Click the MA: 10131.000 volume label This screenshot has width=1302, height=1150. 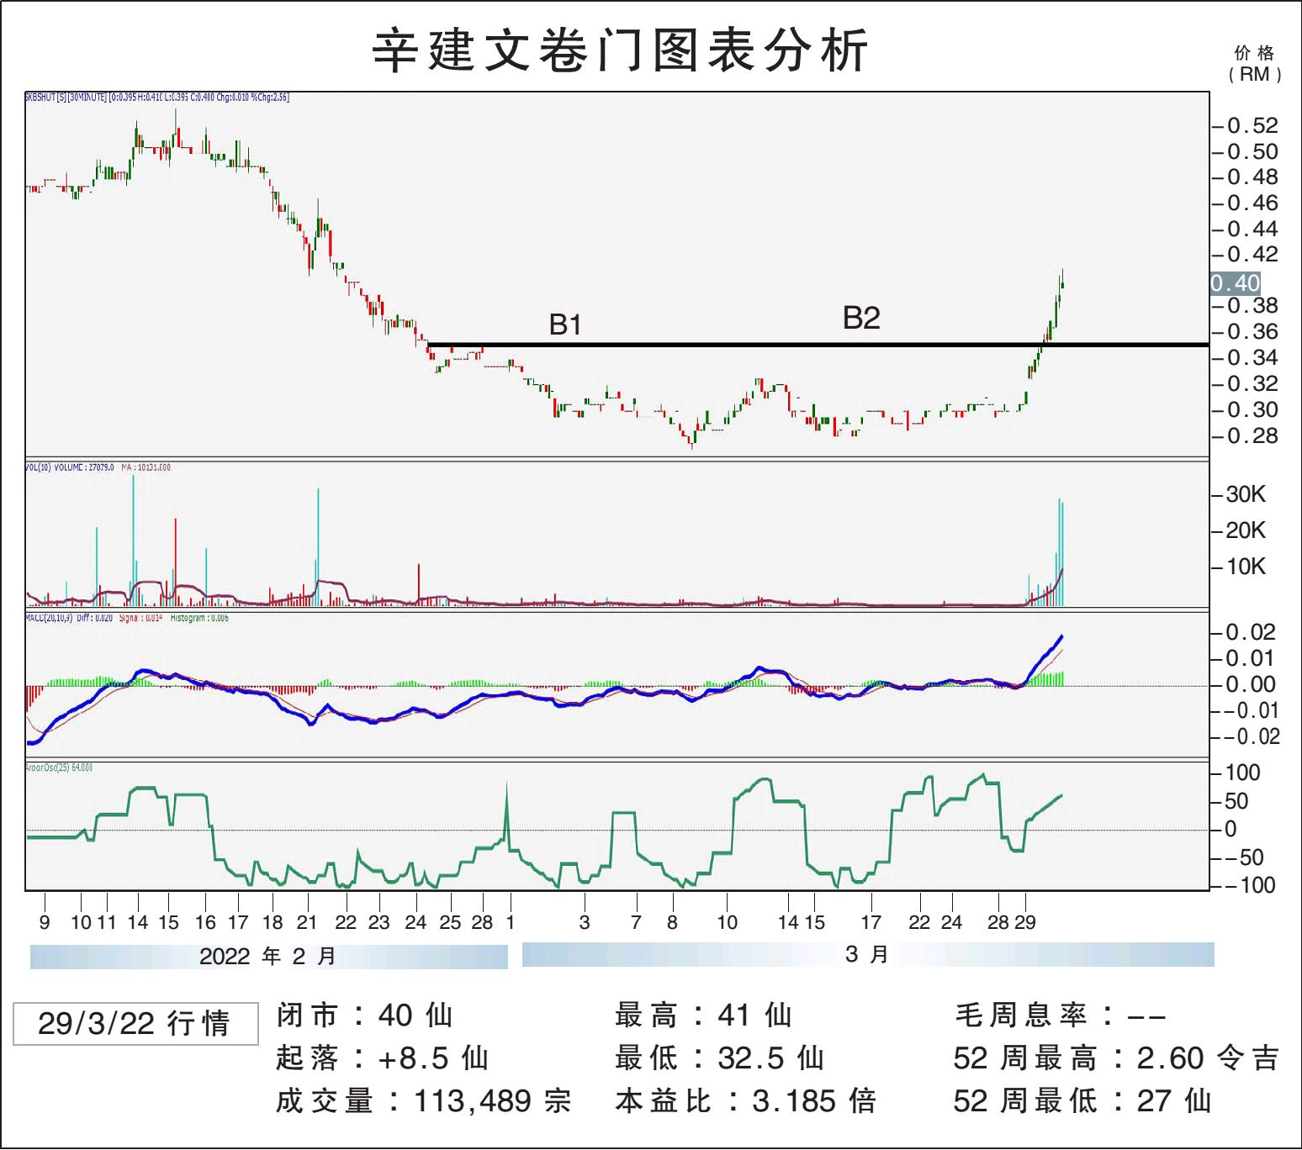pyautogui.click(x=146, y=467)
